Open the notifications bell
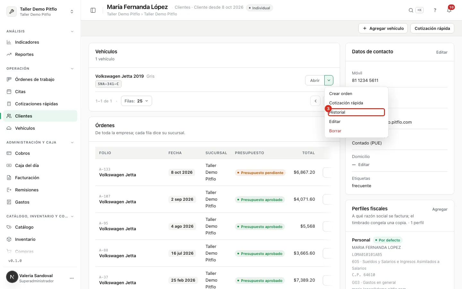Image resolution: width=462 pixels, height=289 pixels. (x=449, y=10)
